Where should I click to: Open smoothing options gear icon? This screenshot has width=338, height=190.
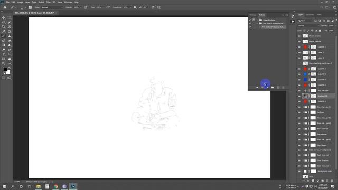(x=135, y=7)
